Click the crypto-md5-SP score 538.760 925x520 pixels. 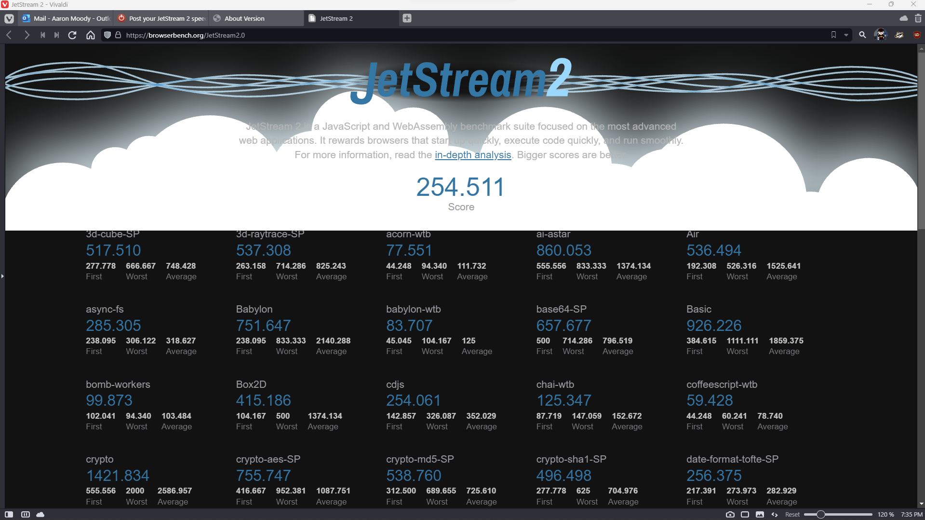pyautogui.click(x=414, y=476)
